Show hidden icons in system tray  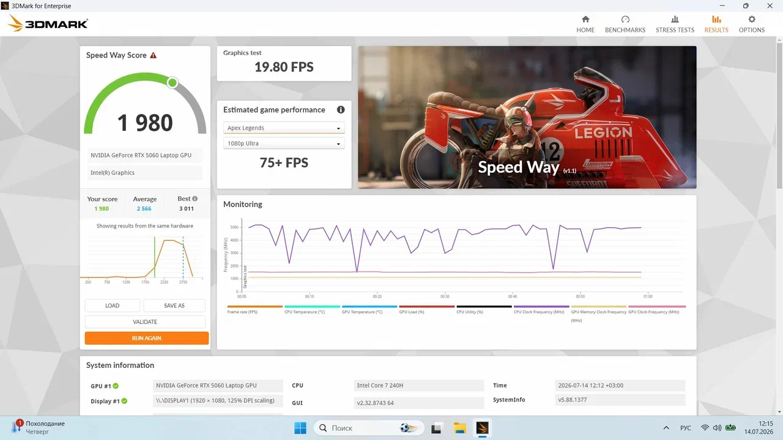666,428
